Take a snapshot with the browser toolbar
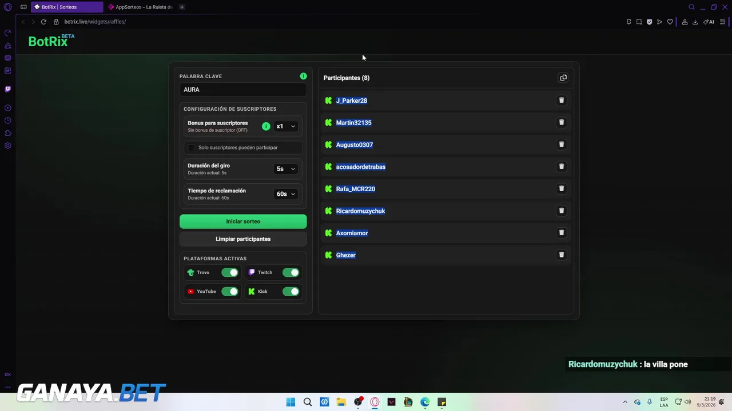This screenshot has width=732, height=411. 639,22
